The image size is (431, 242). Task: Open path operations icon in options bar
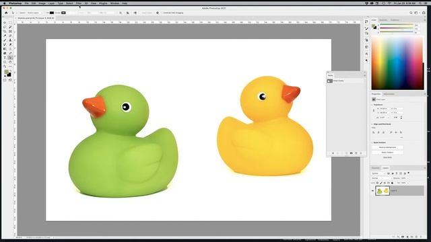pos(121,13)
